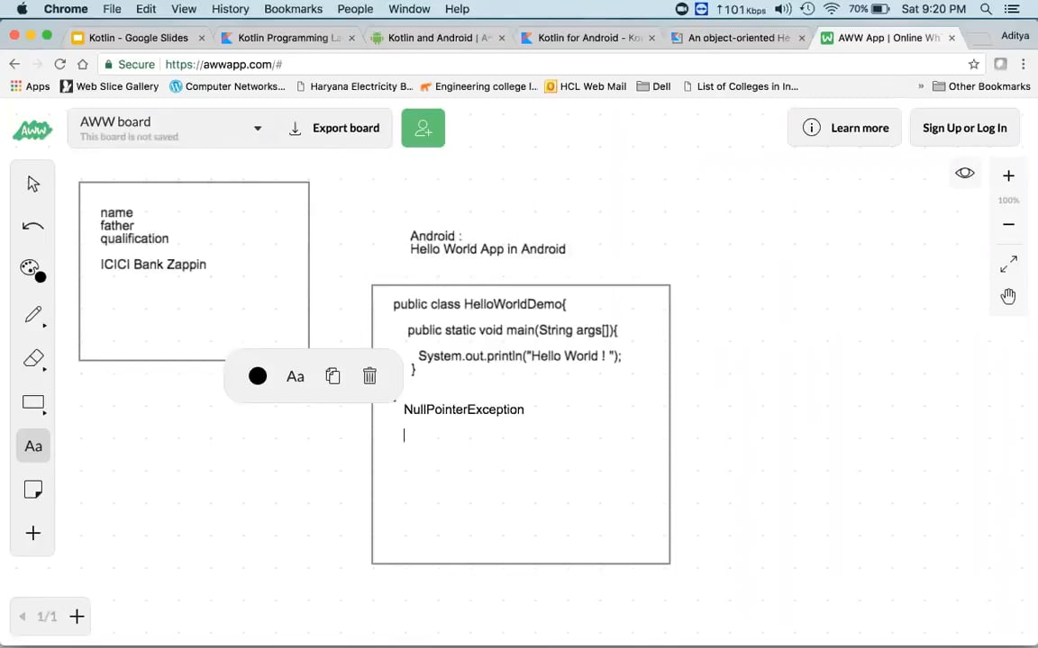Open the History menu
Viewport: 1038px width, 648px height.
231,9
